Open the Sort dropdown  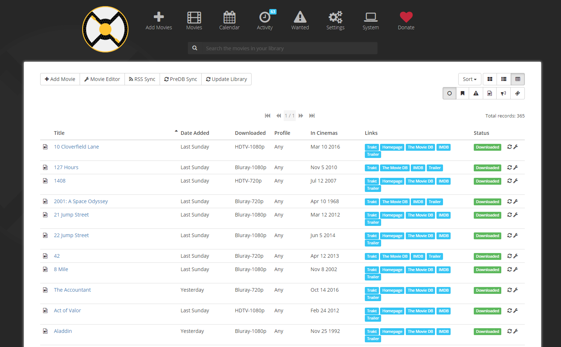(x=469, y=79)
